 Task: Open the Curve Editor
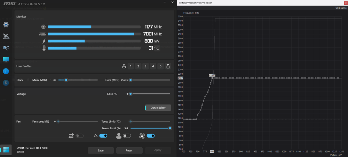158,108
